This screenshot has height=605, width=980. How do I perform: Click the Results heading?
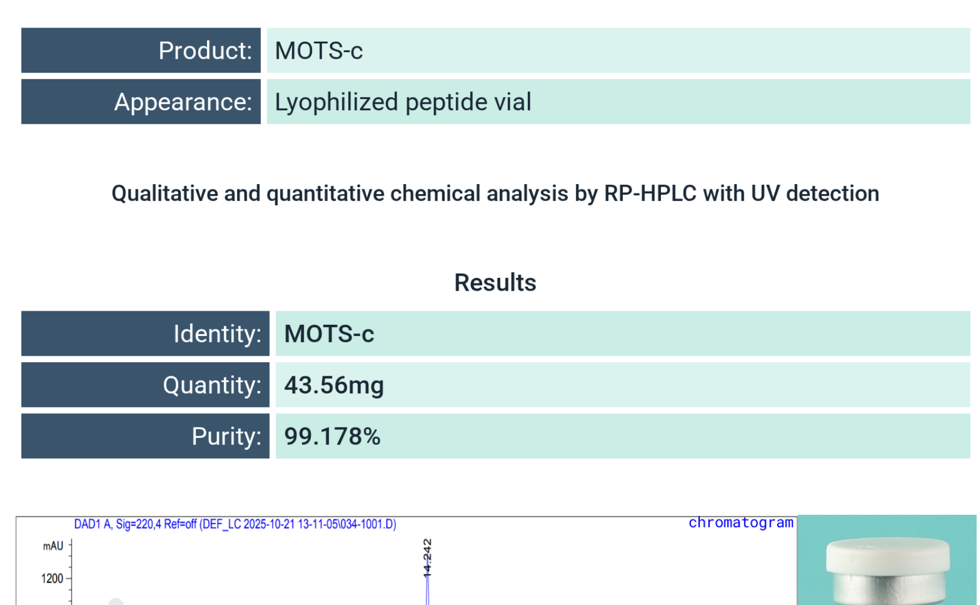coord(495,283)
